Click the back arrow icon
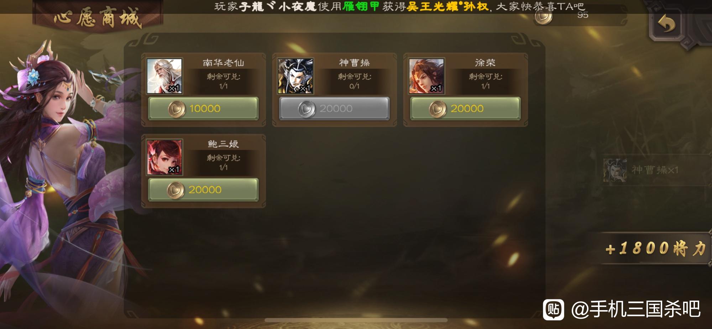Viewport: 712px width, 329px height. pos(666,25)
